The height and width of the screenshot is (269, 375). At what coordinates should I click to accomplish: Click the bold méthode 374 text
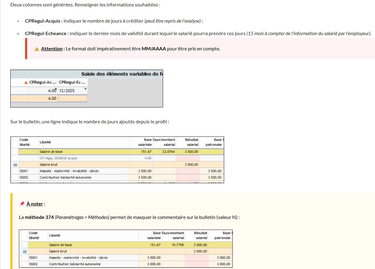[39, 217]
